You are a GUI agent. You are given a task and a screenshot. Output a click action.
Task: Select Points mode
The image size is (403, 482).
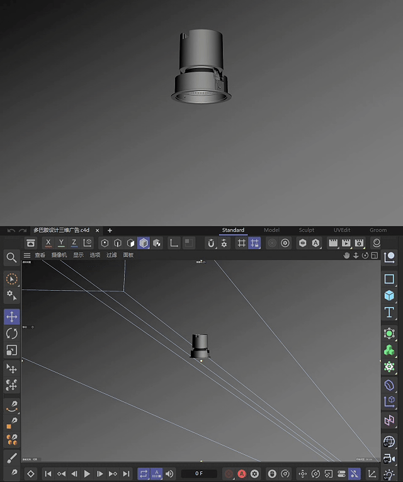click(105, 243)
